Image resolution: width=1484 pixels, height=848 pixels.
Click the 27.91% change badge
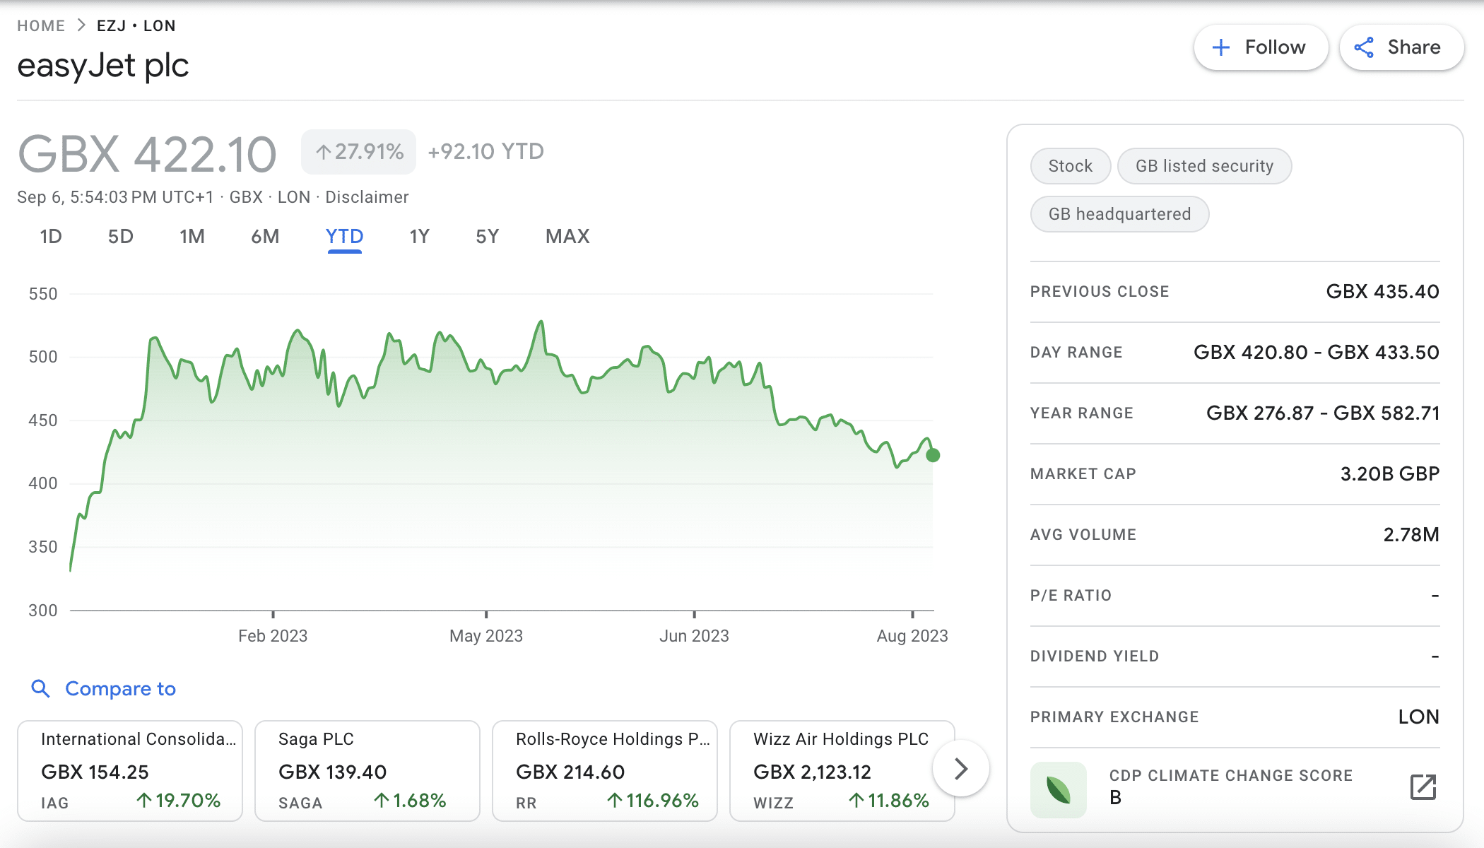pyautogui.click(x=359, y=151)
